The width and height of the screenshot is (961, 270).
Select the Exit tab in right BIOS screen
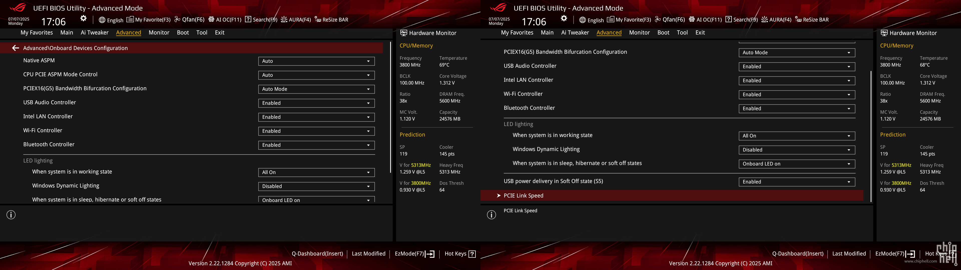(700, 32)
